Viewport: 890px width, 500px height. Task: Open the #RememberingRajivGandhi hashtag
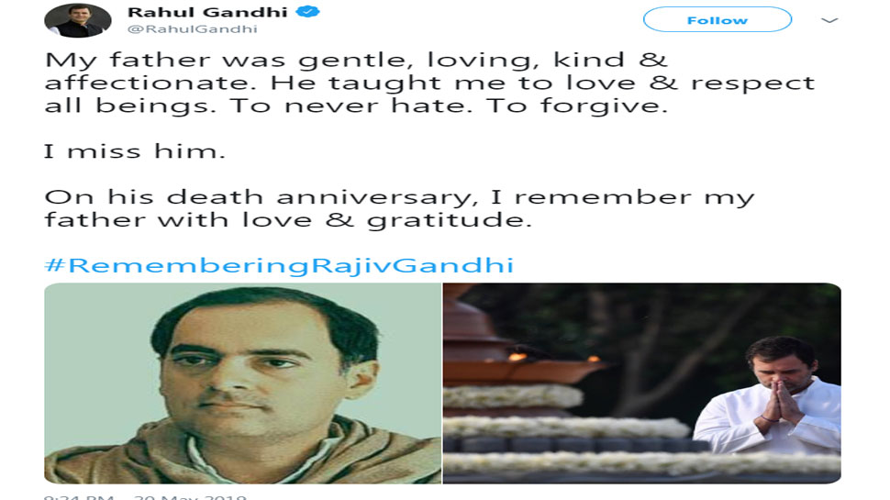coord(279,265)
